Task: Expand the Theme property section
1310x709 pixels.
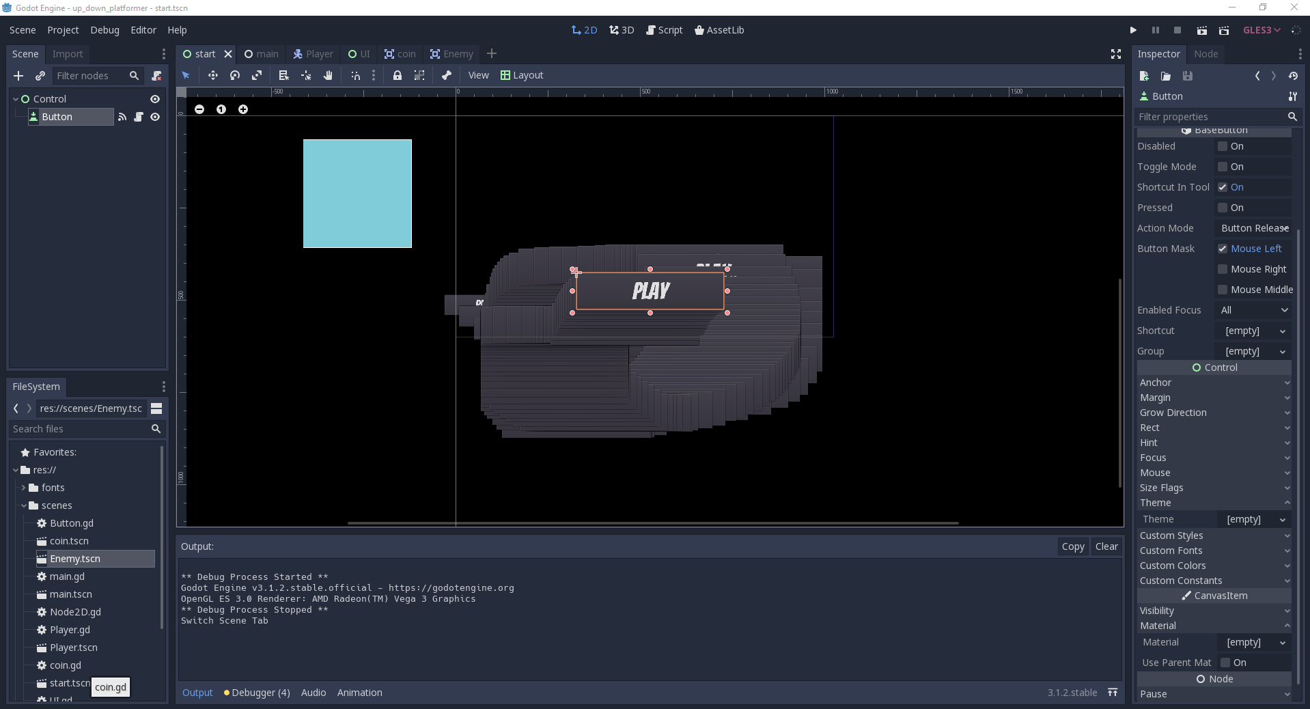Action: pos(1214,503)
